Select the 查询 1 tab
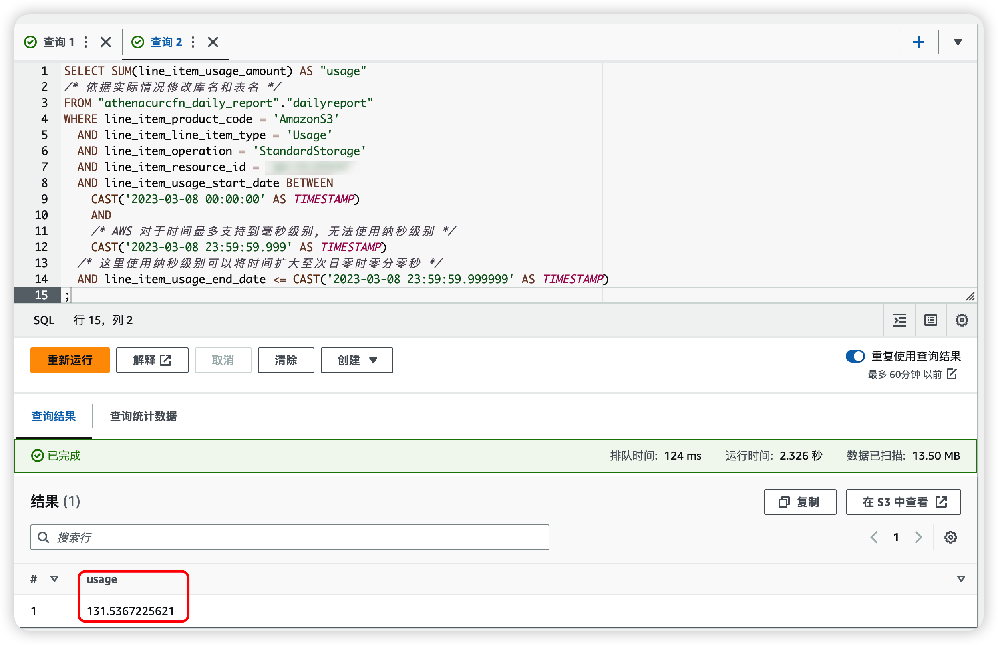 click(x=58, y=42)
